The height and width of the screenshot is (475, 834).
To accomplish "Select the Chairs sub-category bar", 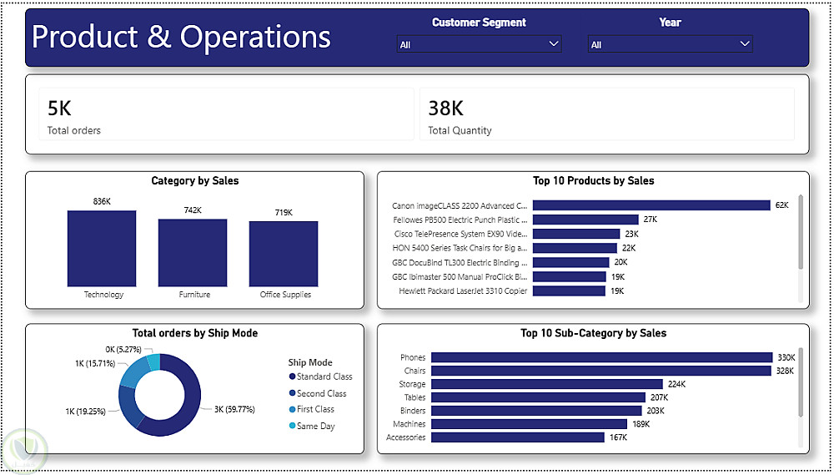I will 601,371.
